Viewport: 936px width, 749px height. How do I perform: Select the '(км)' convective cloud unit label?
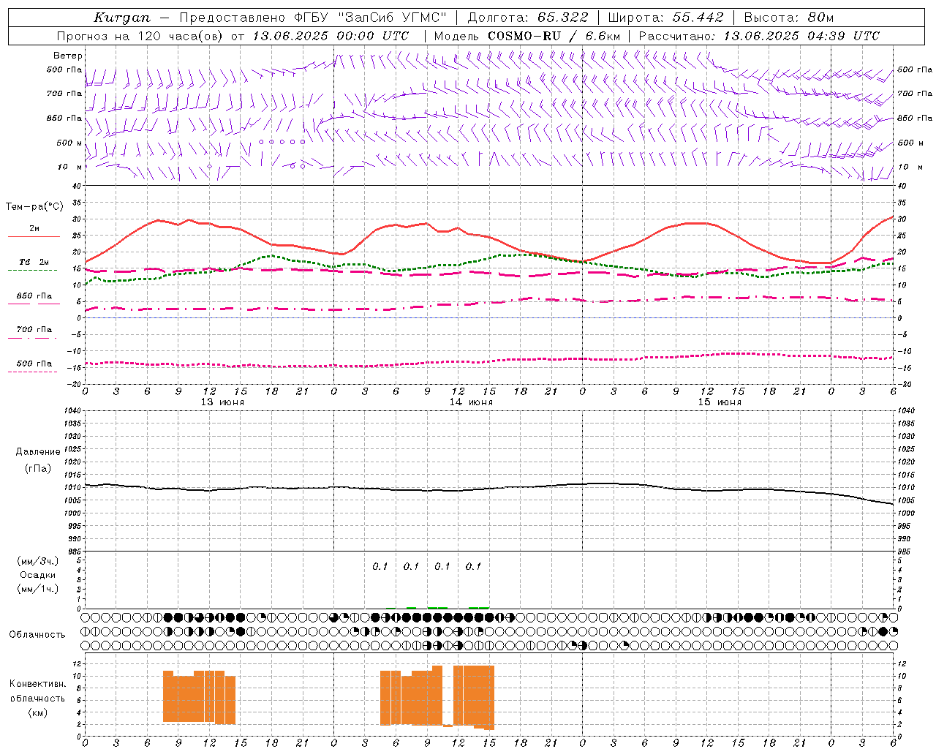[38, 712]
